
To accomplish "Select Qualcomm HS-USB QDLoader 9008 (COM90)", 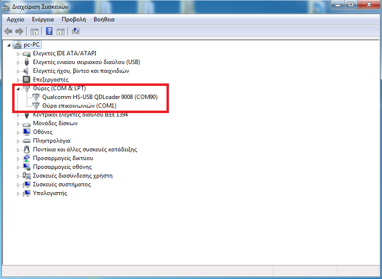I will tap(100, 97).
